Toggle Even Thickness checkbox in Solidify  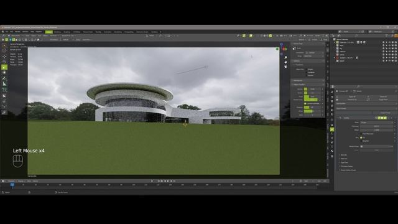pyautogui.click(x=361, y=134)
